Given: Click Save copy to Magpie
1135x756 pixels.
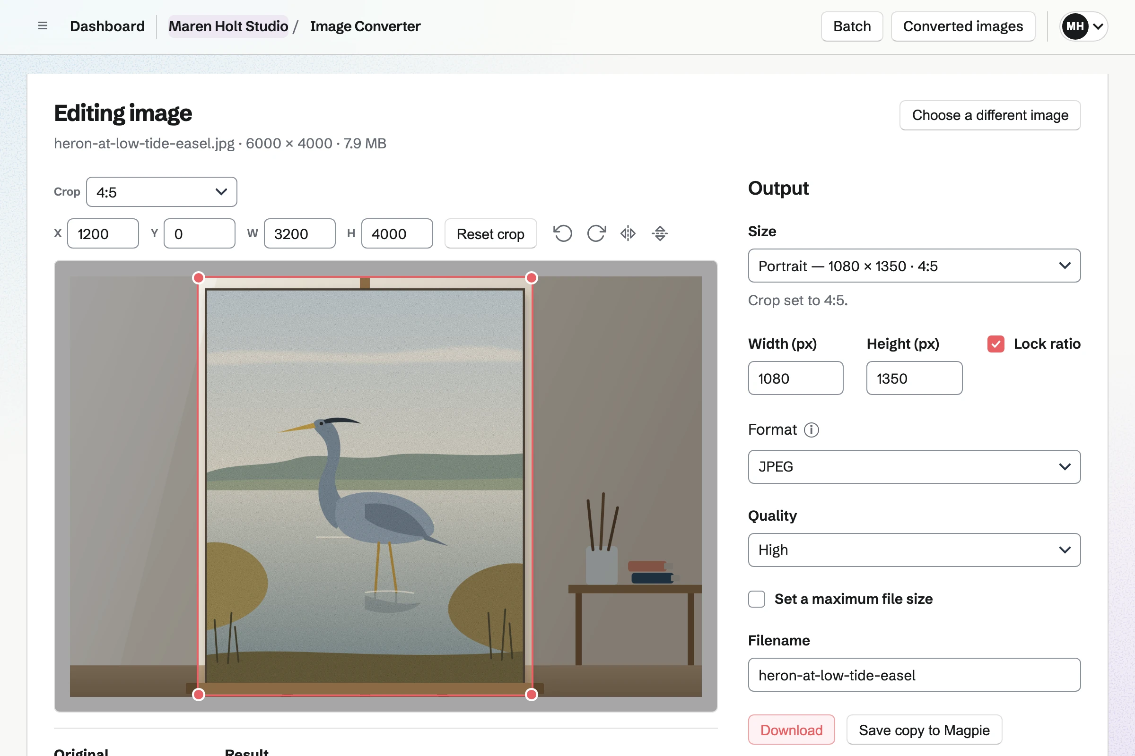Looking at the screenshot, I should coord(924,730).
